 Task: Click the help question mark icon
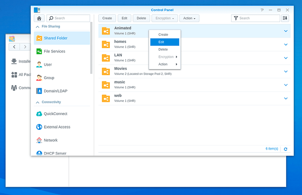coord(262,10)
